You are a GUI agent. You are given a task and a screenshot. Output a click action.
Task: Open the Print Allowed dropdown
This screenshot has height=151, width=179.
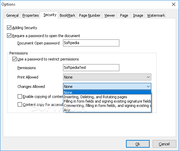pyautogui.click(x=107, y=77)
